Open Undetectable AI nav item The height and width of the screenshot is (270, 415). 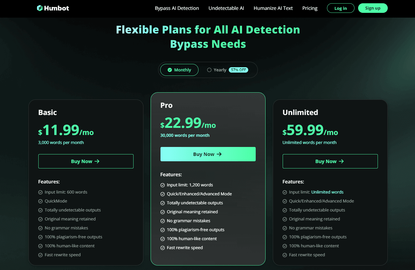(226, 8)
